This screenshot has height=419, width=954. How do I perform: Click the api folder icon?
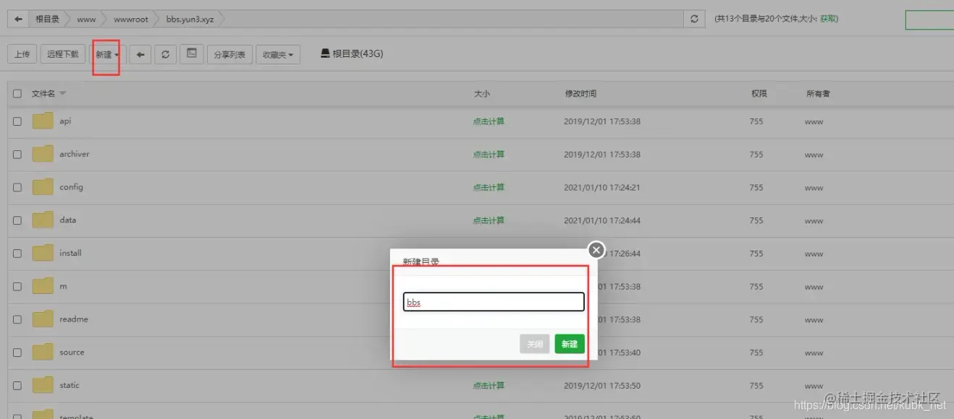click(43, 121)
